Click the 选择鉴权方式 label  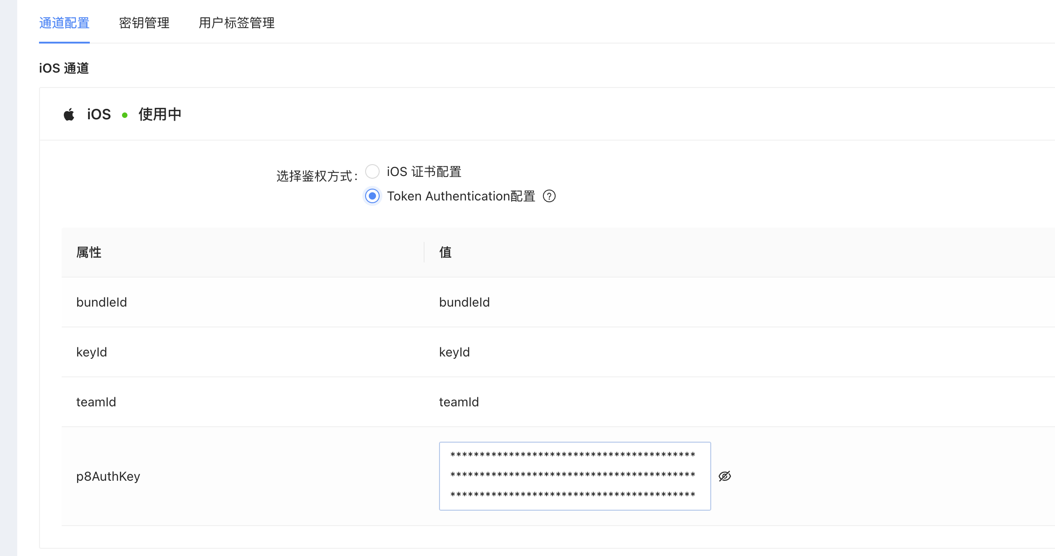coord(317,176)
